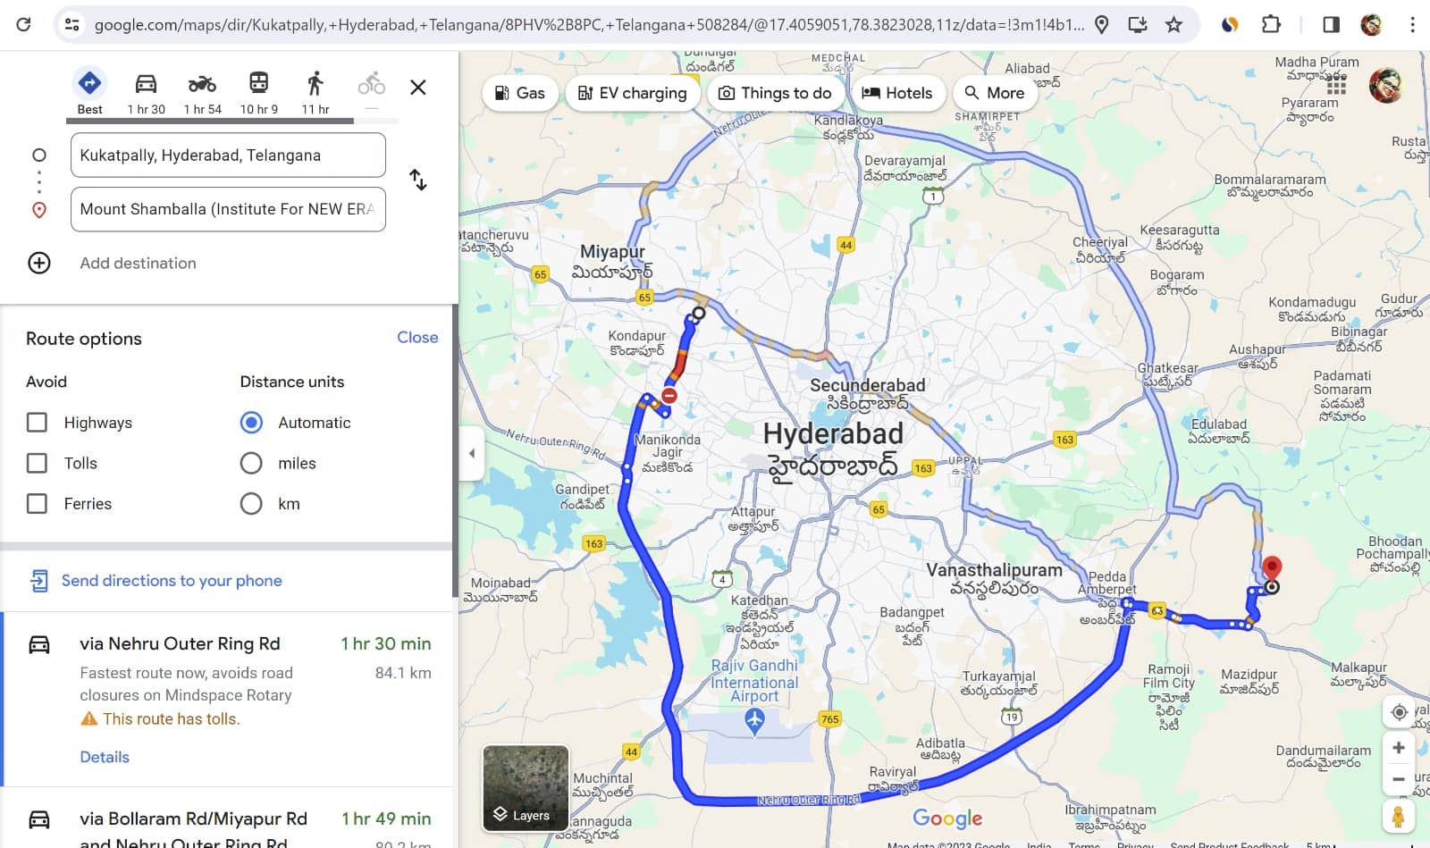
Task: Click the red destination pin on map
Action: [x=1272, y=568]
